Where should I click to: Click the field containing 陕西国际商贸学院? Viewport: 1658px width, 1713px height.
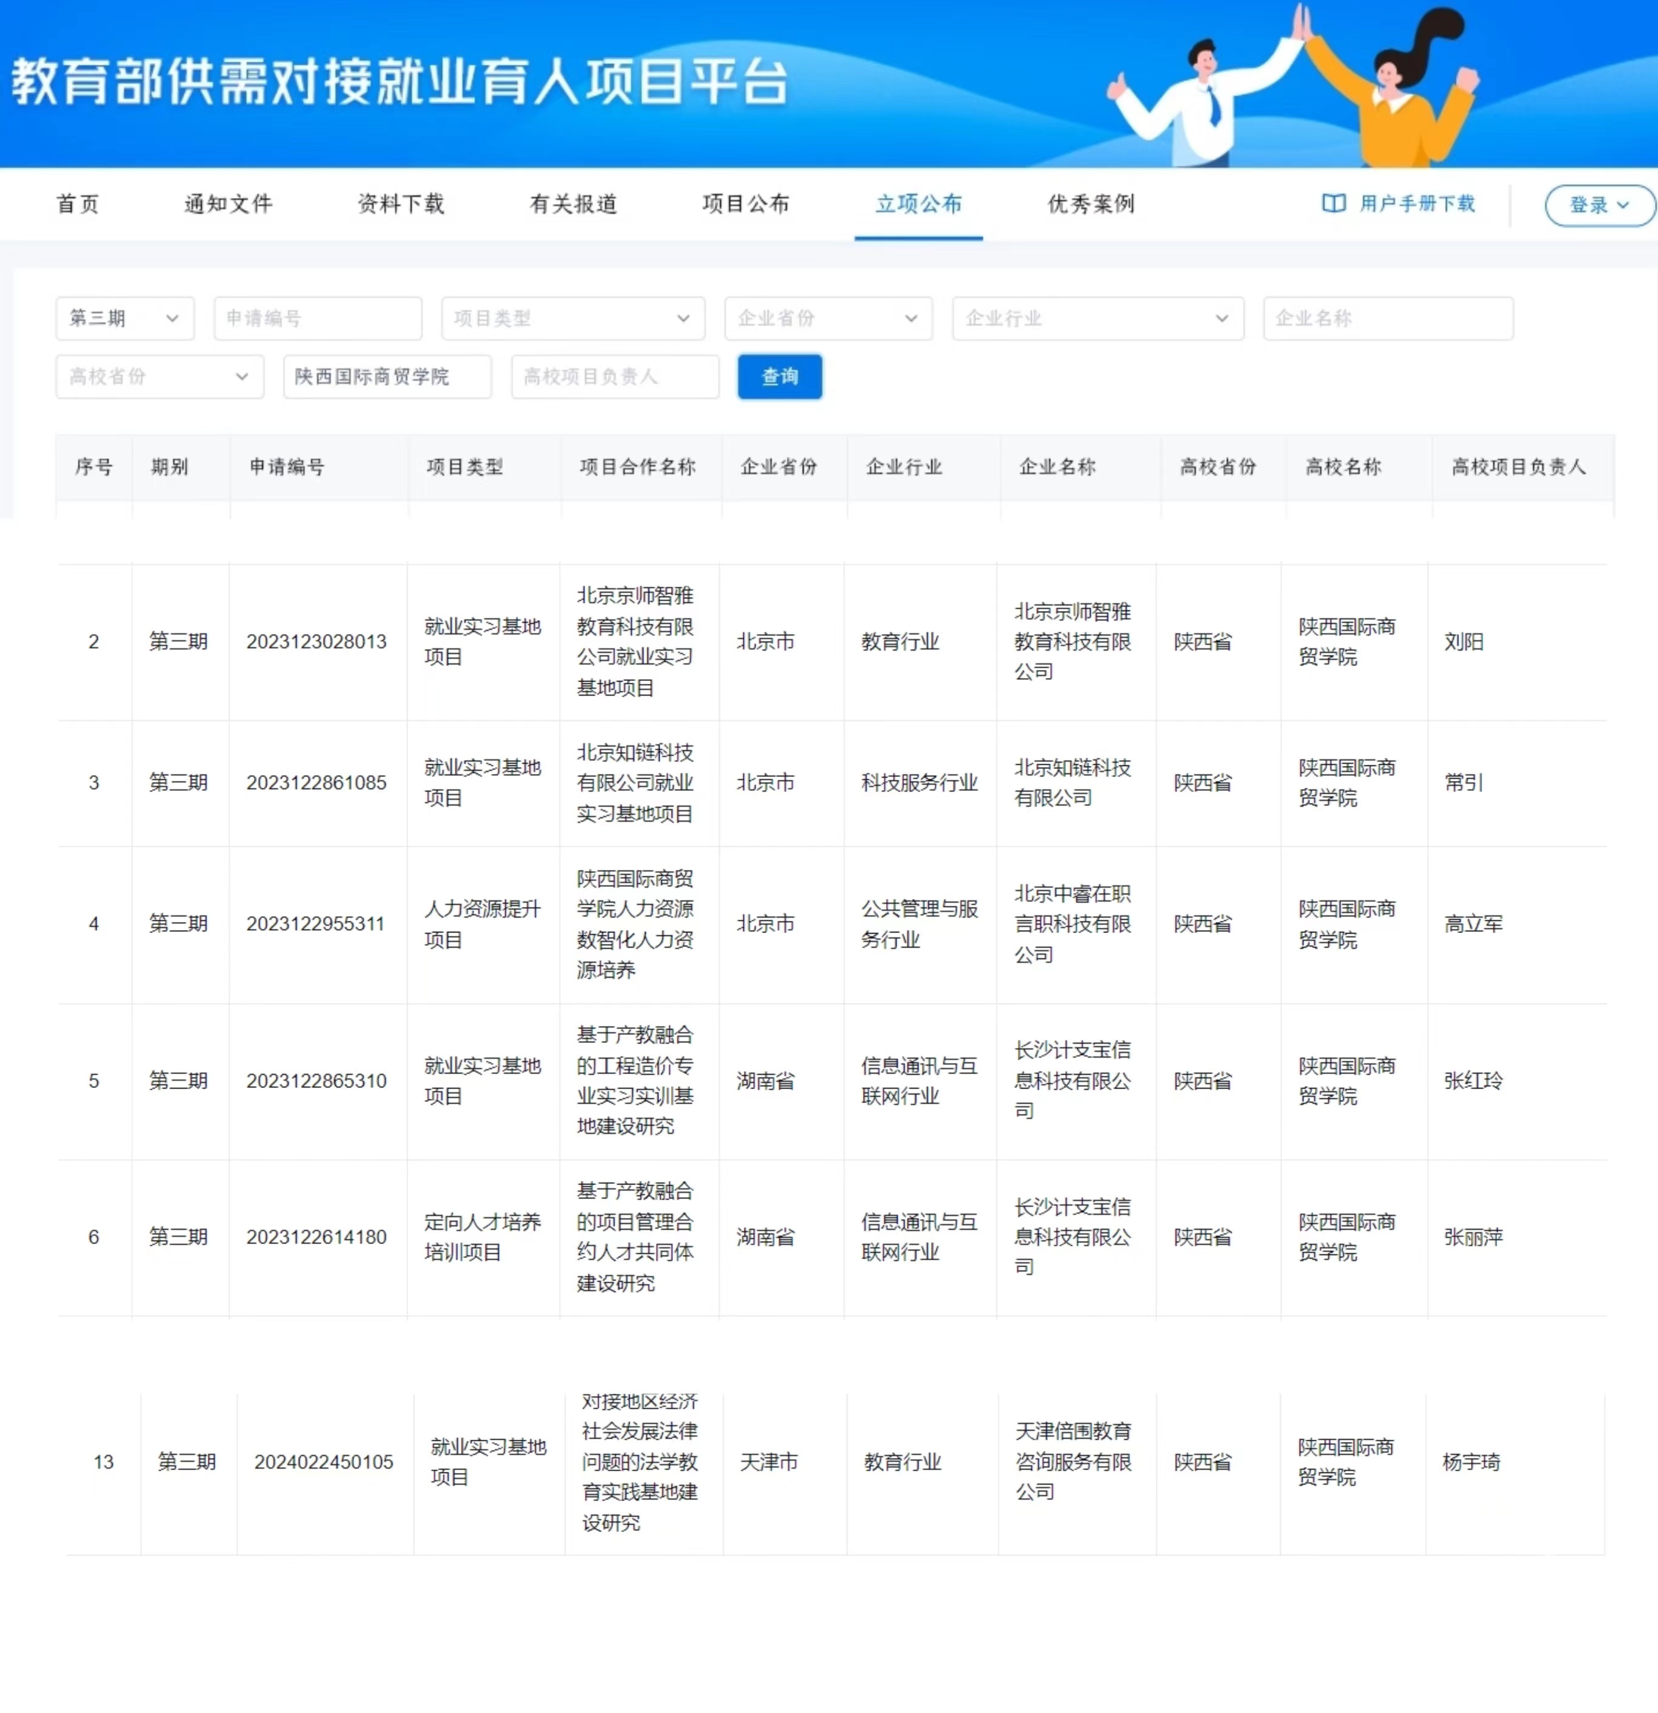(387, 377)
